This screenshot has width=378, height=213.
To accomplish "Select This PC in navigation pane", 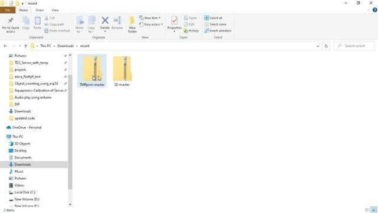I will click(18, 137).
